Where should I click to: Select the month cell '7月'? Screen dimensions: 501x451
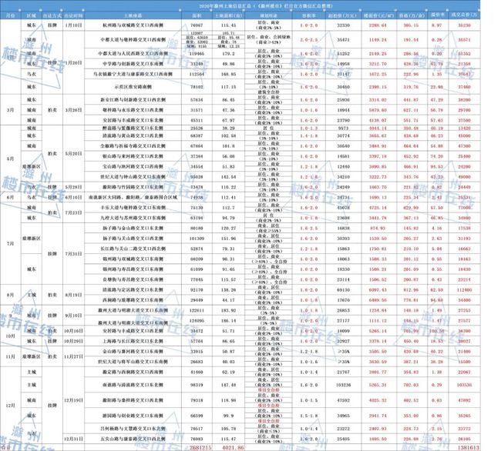coord(10,244)
